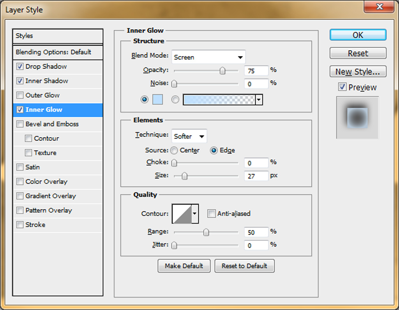Viewport: 399px width, 310px height.
Task: Tick the Texture sub-option checkbox
Action: [28, 153]
